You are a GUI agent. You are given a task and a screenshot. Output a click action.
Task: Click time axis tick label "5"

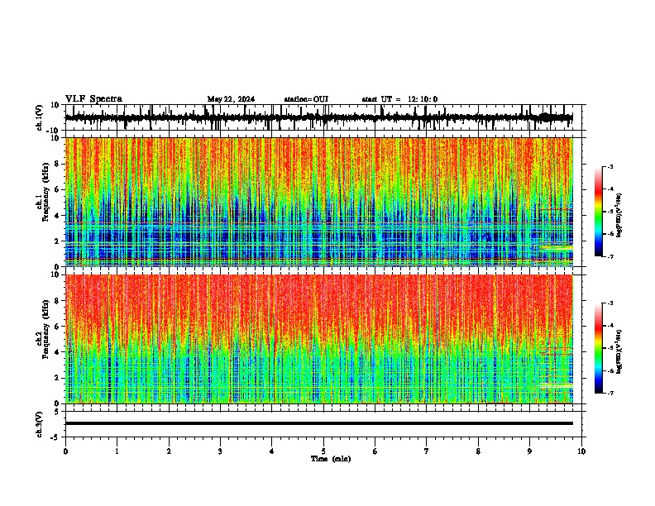323,451
